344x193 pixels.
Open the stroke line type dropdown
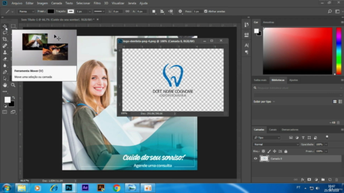99,11
